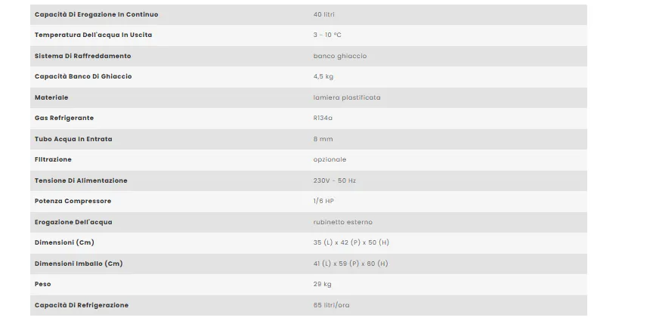This screenshot has height=333, width=656.
Task: Click the 'lamiera plastificata' value
Action: click(x=347, y=97)
